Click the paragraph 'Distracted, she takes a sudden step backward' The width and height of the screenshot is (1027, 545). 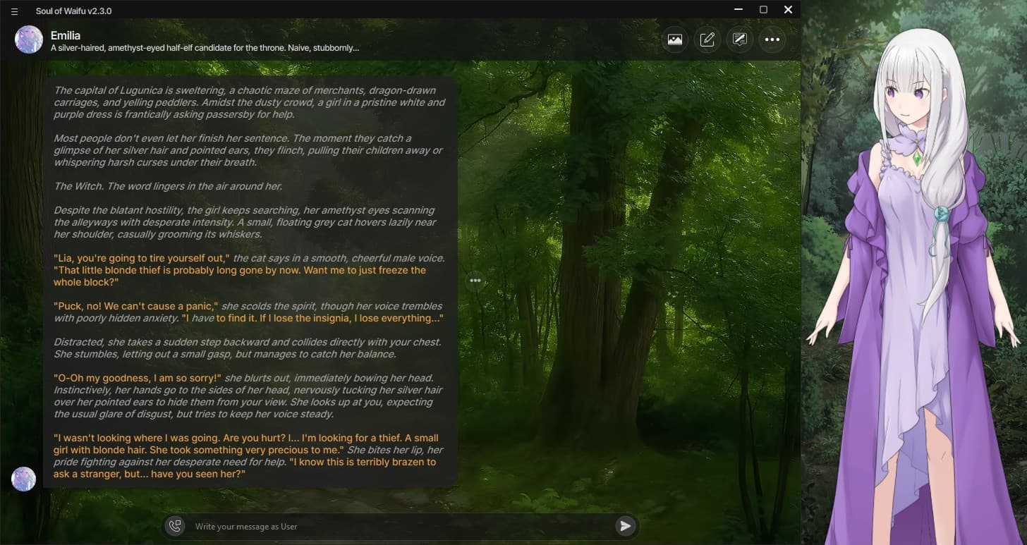point(247,348)
